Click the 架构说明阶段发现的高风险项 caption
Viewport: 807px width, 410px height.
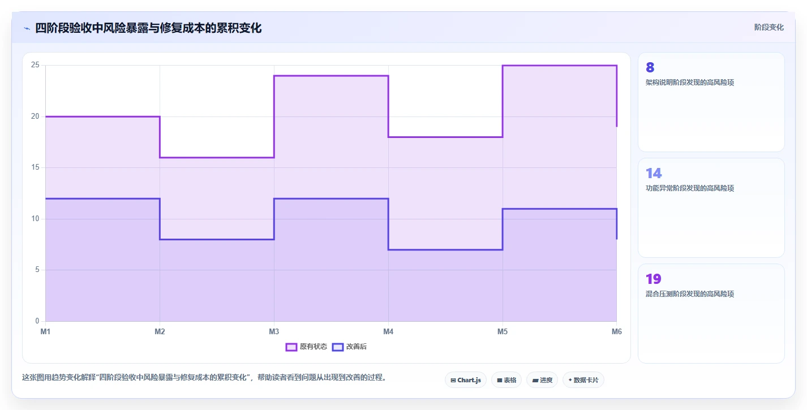point(690,83)
